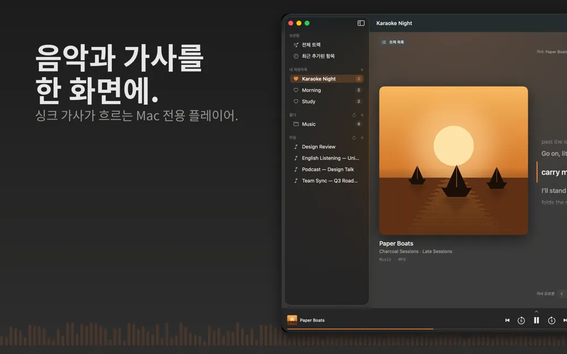Screen dimensions: 567x354
Task: Click the count badge 4 on Music folder
Action: pos(359,124)
